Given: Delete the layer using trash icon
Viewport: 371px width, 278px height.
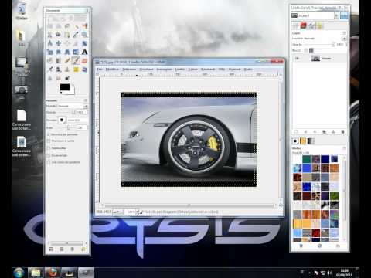Looking at the screenshot, I should pos(342,131).
